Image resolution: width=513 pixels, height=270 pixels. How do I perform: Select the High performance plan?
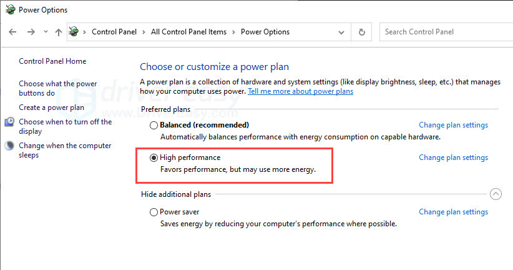point(154,157)
